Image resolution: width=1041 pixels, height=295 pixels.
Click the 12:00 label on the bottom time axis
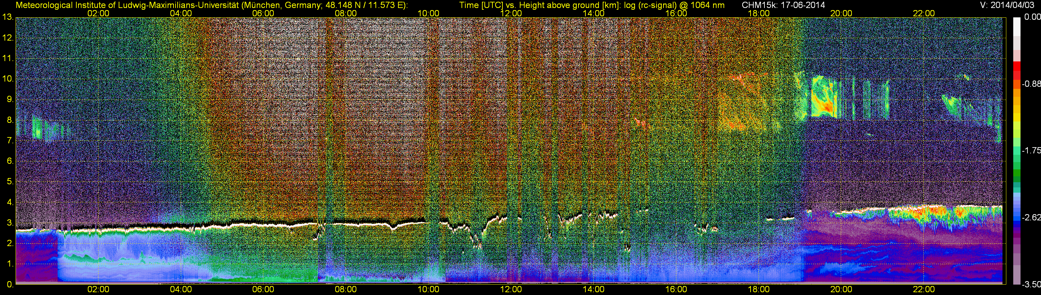(511, 289)
